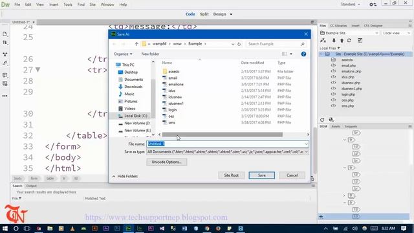
Task: Expand the address path dropdown arrow
Action: 233,44
